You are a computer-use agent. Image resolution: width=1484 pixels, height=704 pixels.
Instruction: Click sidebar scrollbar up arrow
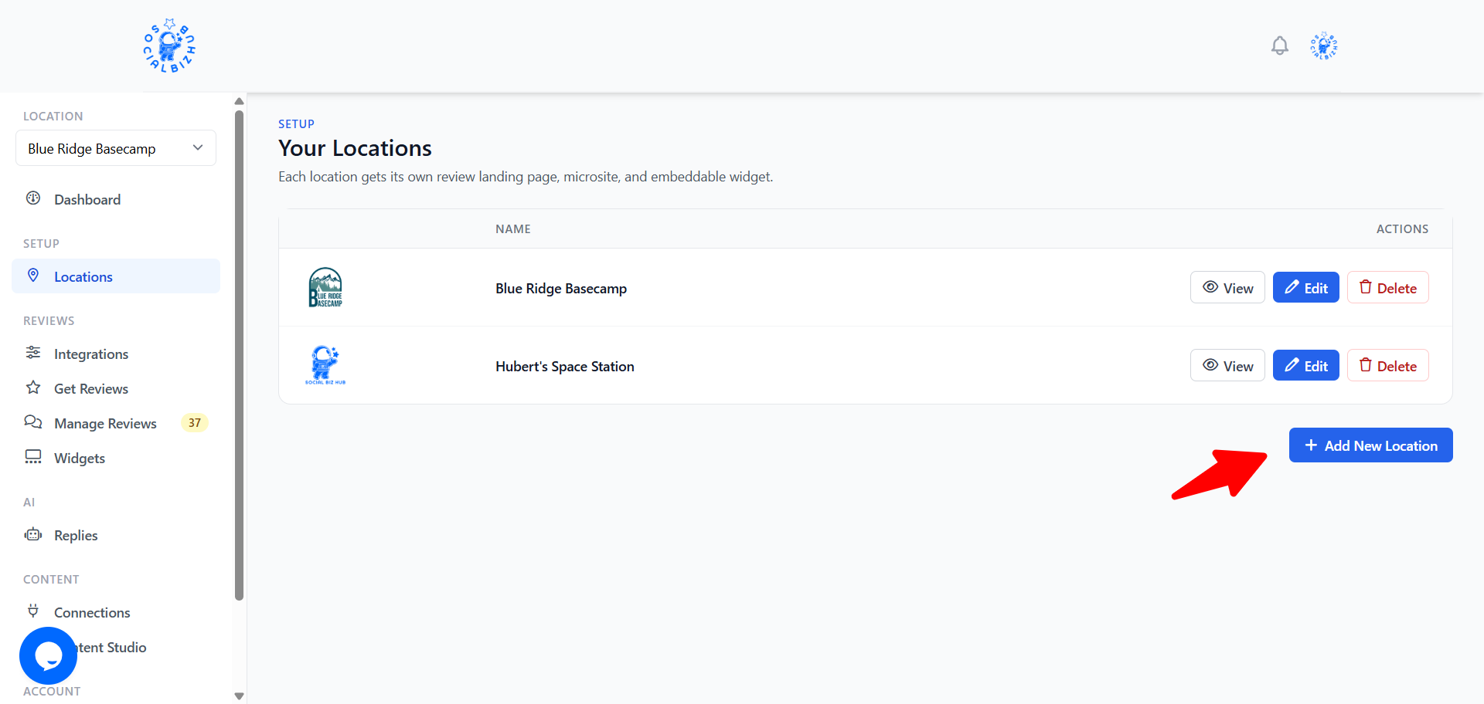pos(240,101)
